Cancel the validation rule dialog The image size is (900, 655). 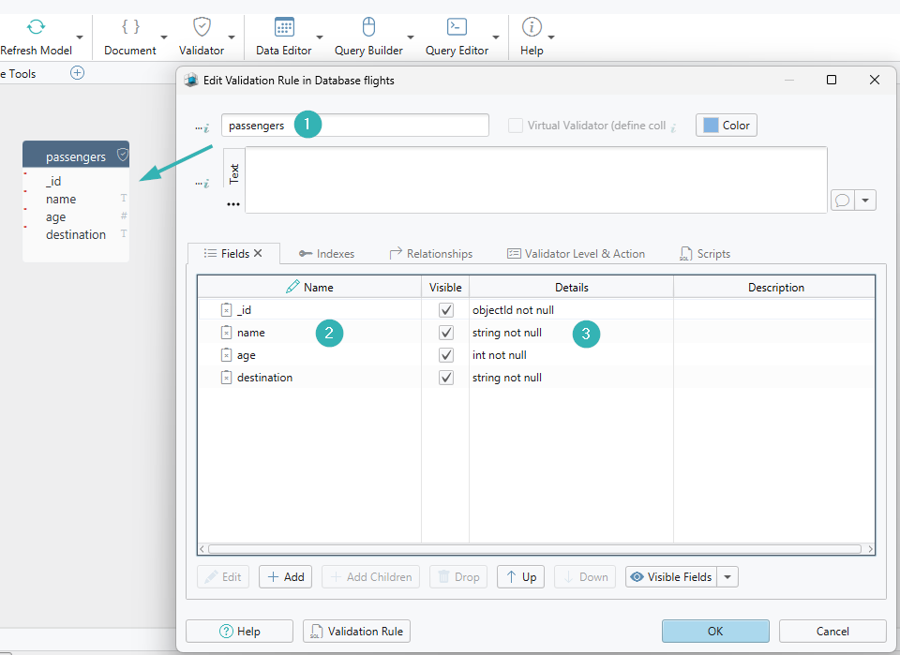click(832, 631)
